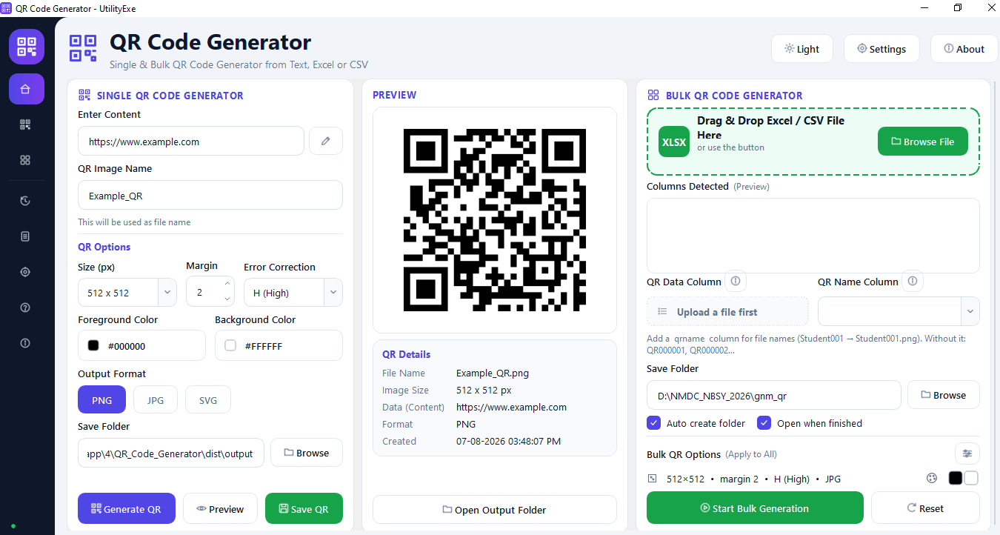Pick the black foreground color swatch
The image size is (1000, 535).
pos(93,345)
